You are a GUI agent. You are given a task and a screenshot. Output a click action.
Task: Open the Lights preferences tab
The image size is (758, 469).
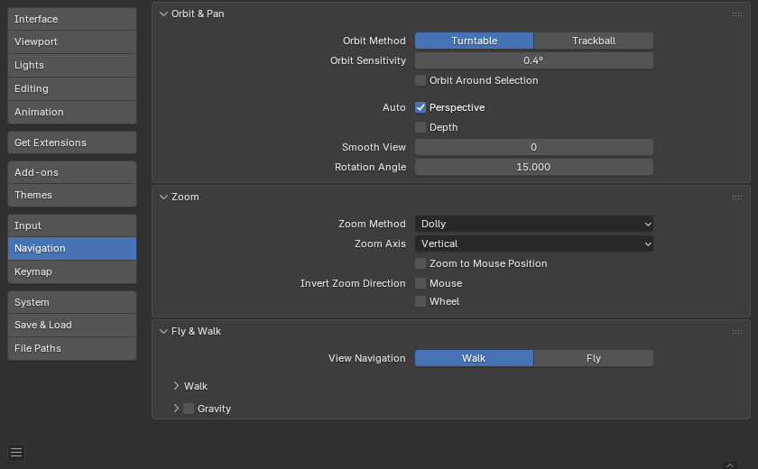click(x=72, y=65)
